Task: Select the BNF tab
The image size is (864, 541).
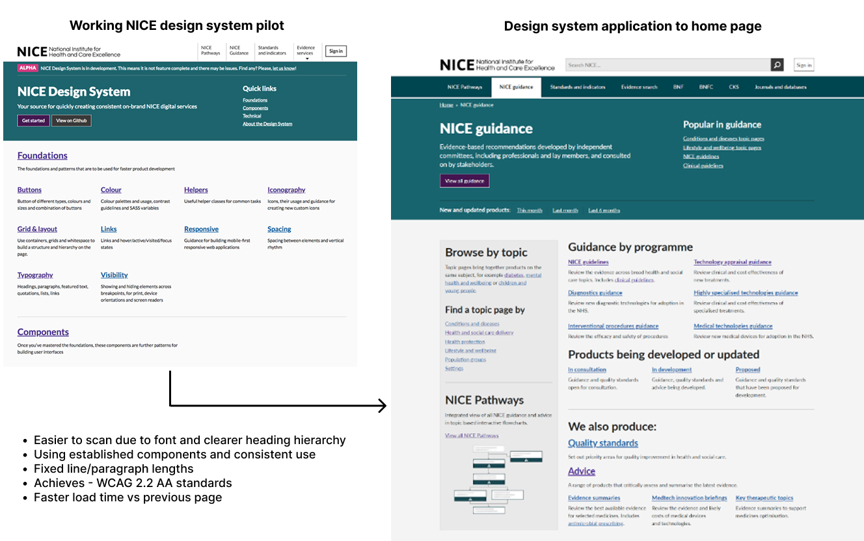Action: (679, 87)
